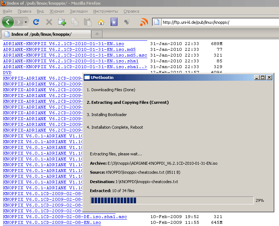Maximize the UNetbootin window
The image size is (279, 226).
pyautogui.click(x=263, y=77)
